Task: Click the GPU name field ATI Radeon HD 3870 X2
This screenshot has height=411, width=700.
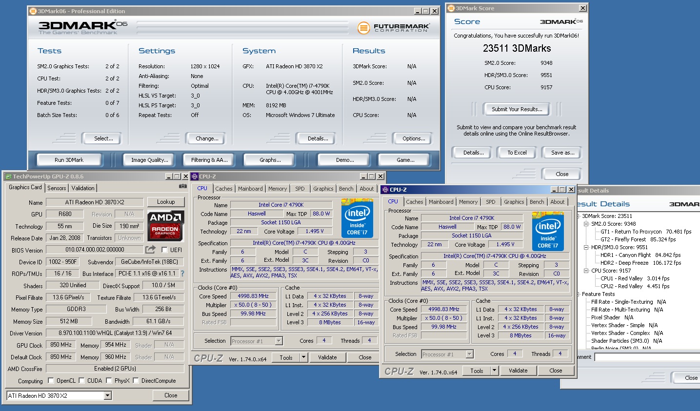Action: (x=95, y=202)
